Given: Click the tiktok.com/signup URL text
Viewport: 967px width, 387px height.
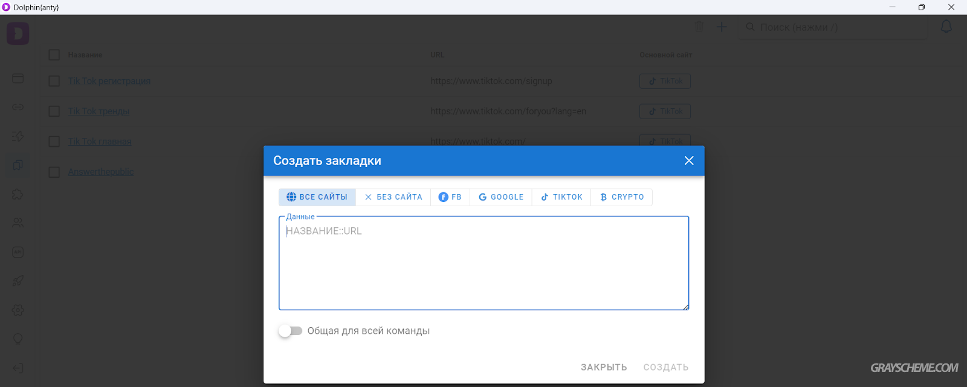Looking at the screenshot, I should tap(491, 81).
